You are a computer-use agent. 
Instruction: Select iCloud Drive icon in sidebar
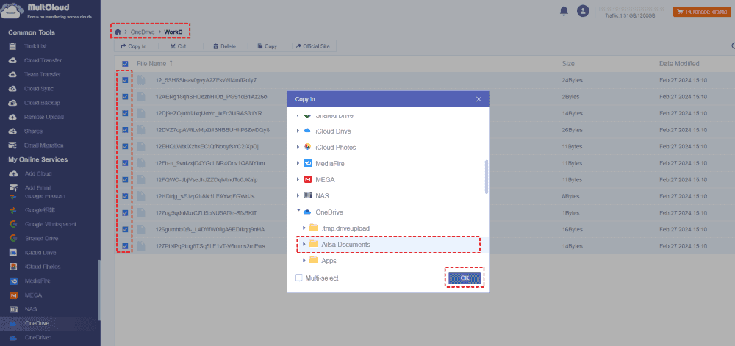coord(13,253)
